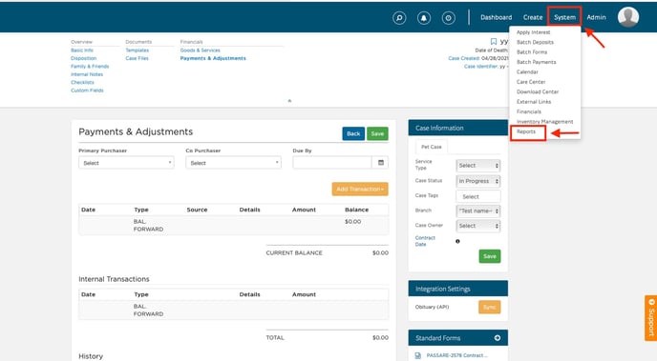Open Calendar from the System menu
The image size is (657, 361).
click(x=527, y=71)
